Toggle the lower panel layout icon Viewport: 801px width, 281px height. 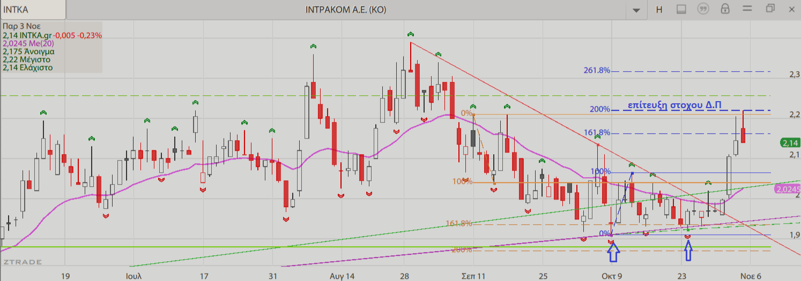click(x=681, y=9)
